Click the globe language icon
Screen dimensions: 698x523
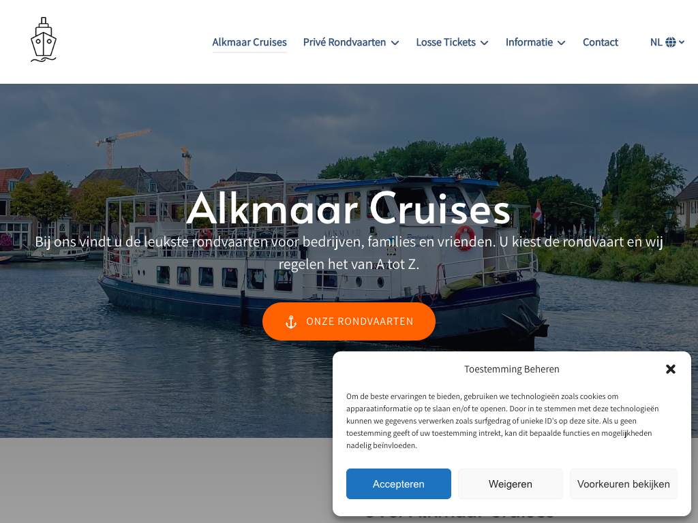click(x=671, y=42)
